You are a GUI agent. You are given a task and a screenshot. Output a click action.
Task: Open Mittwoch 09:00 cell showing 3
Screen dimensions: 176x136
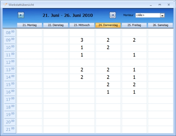(x=82, y=40)
